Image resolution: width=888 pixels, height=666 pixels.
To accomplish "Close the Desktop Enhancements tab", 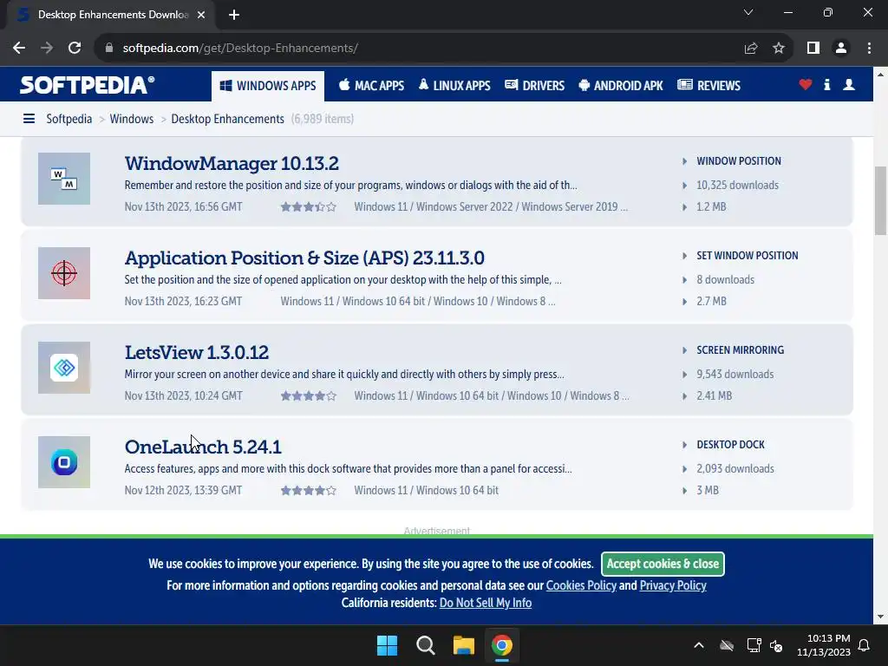I will click(x=201, y=15).
